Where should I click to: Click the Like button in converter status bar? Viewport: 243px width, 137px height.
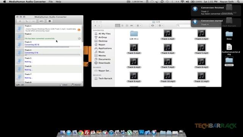tap(64, 85)
